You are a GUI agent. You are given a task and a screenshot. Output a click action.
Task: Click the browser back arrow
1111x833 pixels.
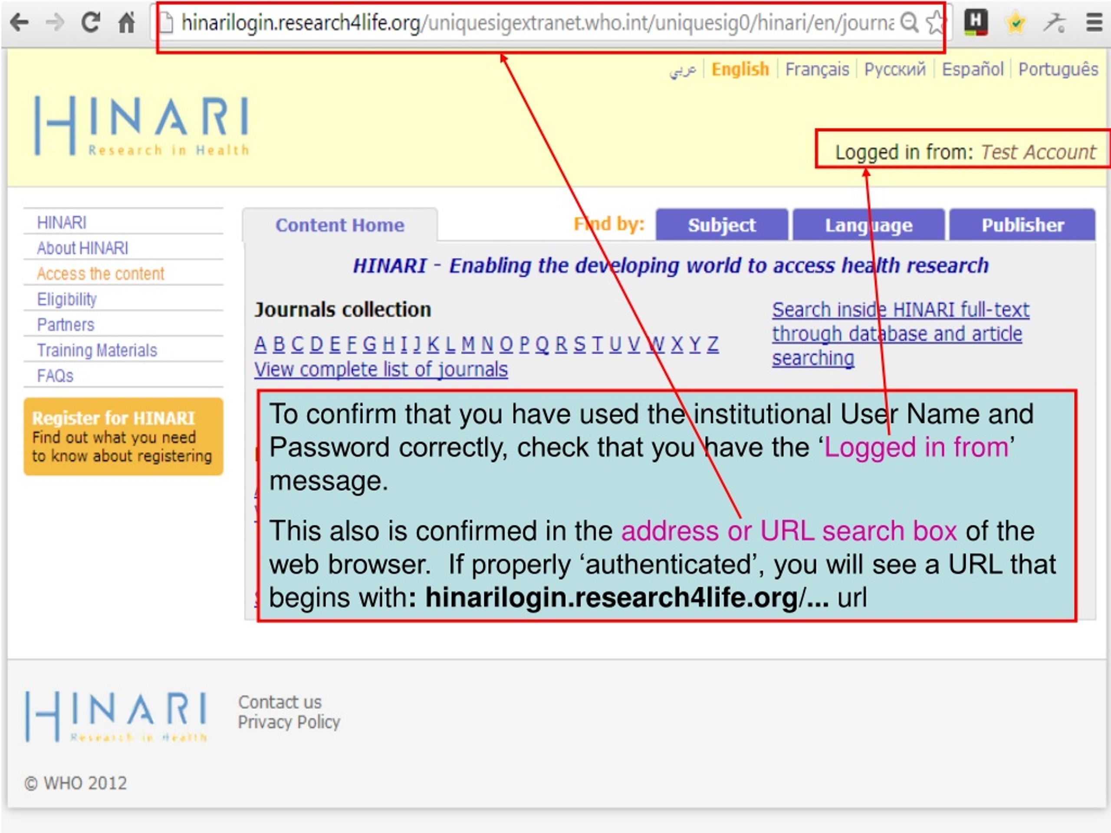[20, 23]
